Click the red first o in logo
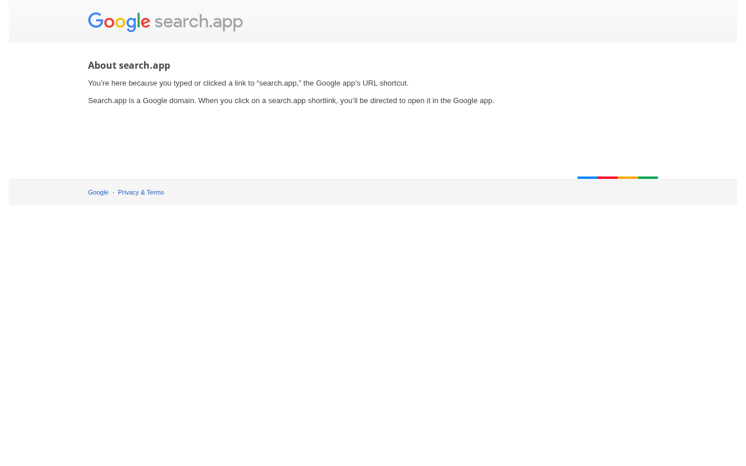 coord(109,23)
